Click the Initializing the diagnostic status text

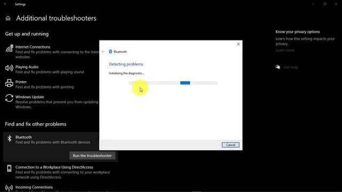point(127,74)
